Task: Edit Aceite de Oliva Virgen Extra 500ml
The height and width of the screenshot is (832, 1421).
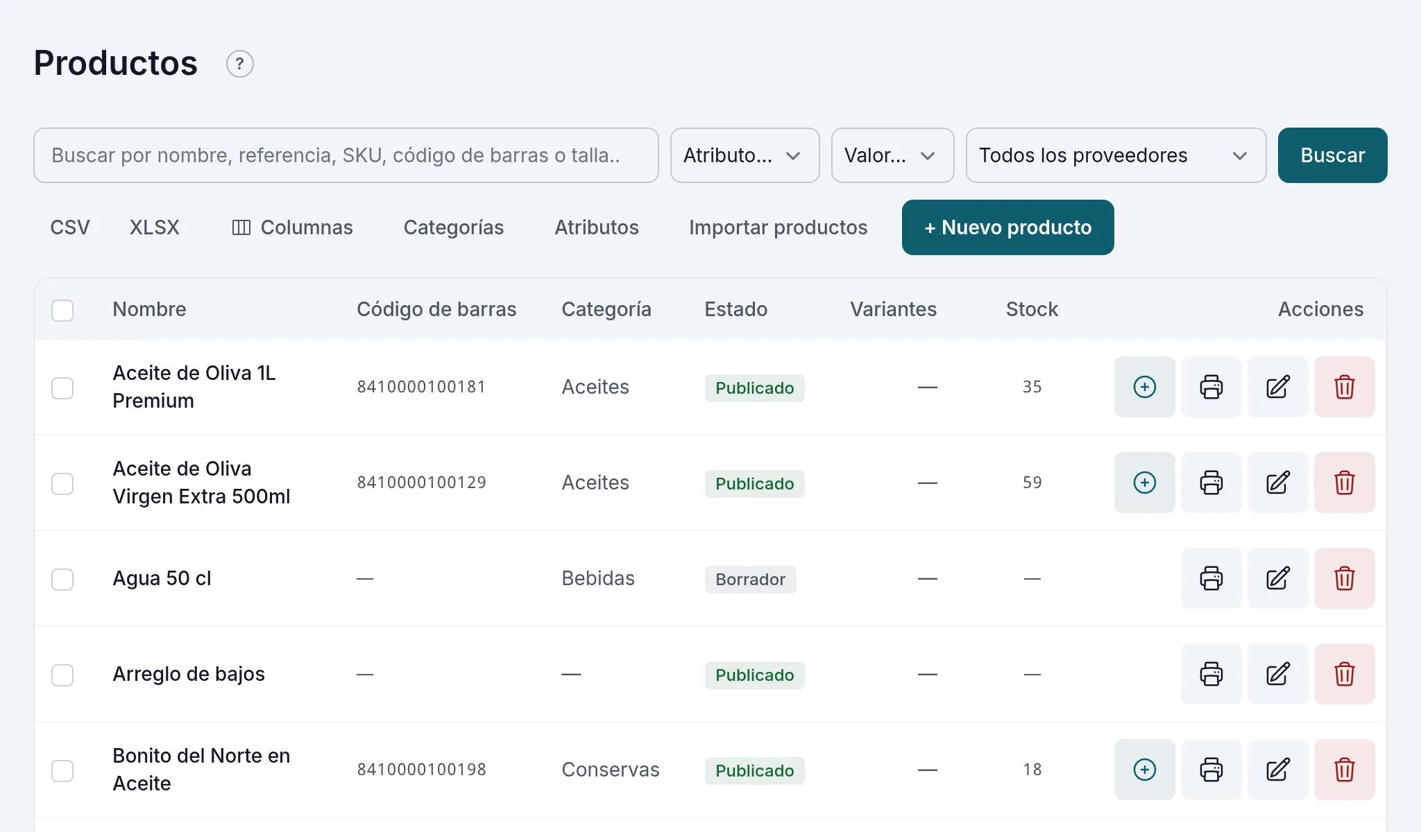Action: (1277, 483)
